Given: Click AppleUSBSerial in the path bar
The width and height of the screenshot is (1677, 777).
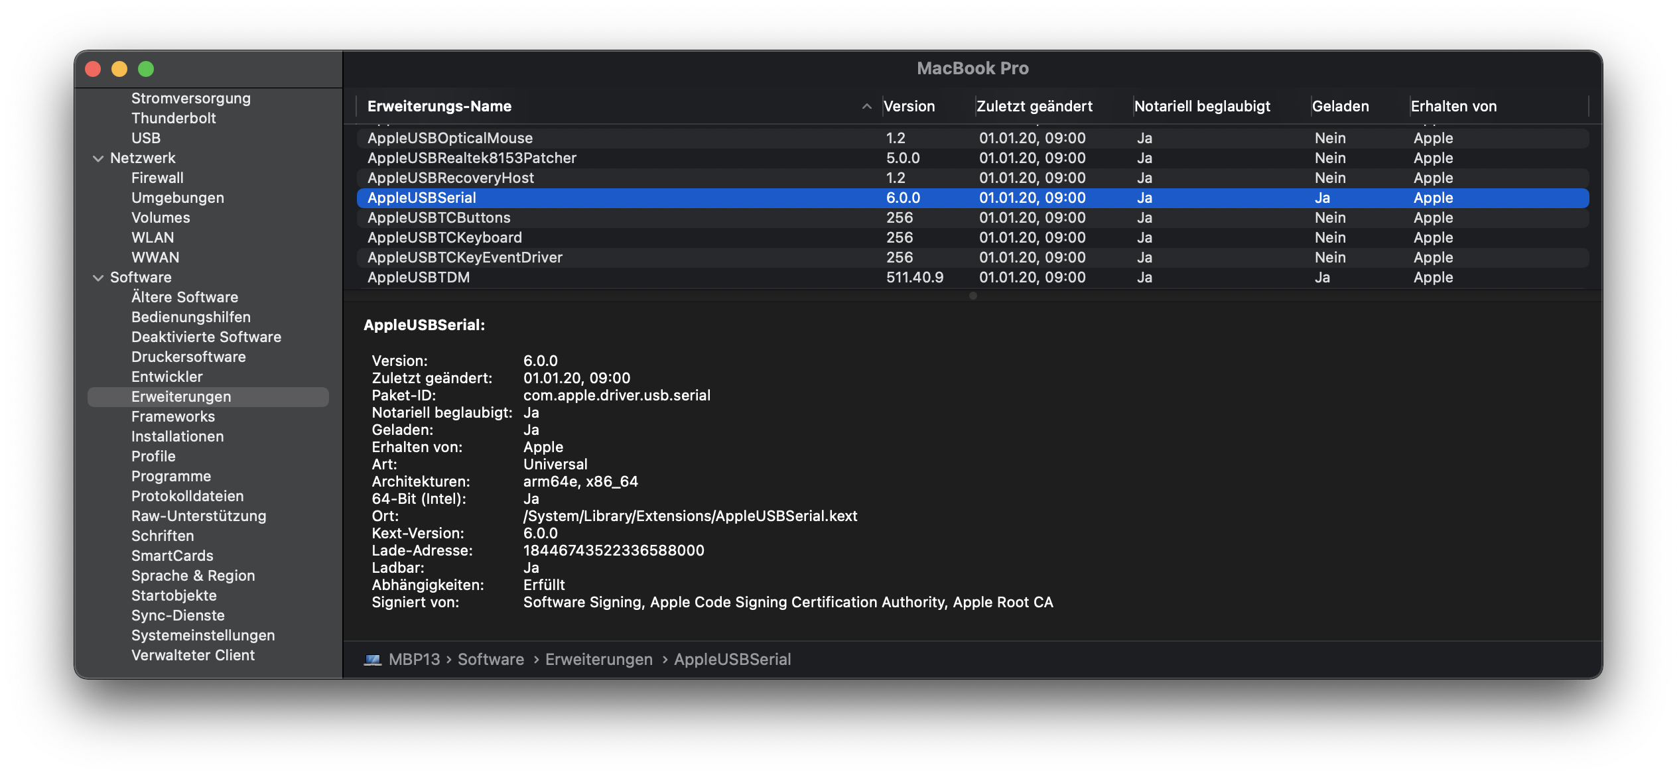Looking at the screenshot, I should (x=732, y=660).
